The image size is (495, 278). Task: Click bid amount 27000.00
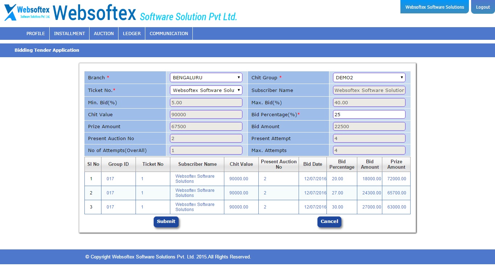[372, 207]
